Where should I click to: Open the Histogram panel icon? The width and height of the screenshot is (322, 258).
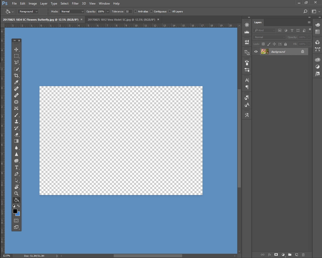coord(247,32)
